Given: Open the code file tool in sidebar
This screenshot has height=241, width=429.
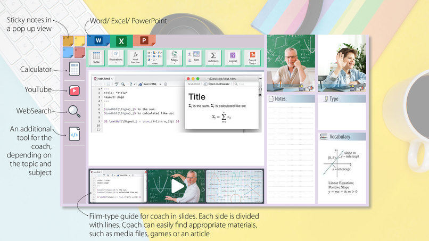Looking at the screenshot, I should [x=74, y=134].
